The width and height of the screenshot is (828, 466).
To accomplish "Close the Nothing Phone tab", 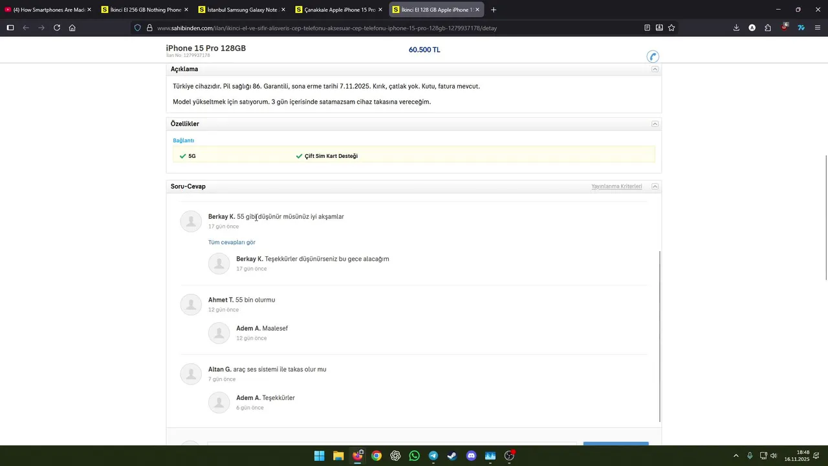I will tap(186, 10).
